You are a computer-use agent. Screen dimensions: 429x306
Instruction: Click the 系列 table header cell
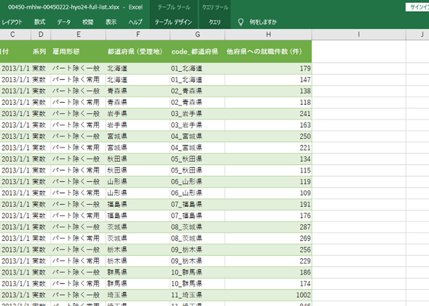[x=41, y=51]
